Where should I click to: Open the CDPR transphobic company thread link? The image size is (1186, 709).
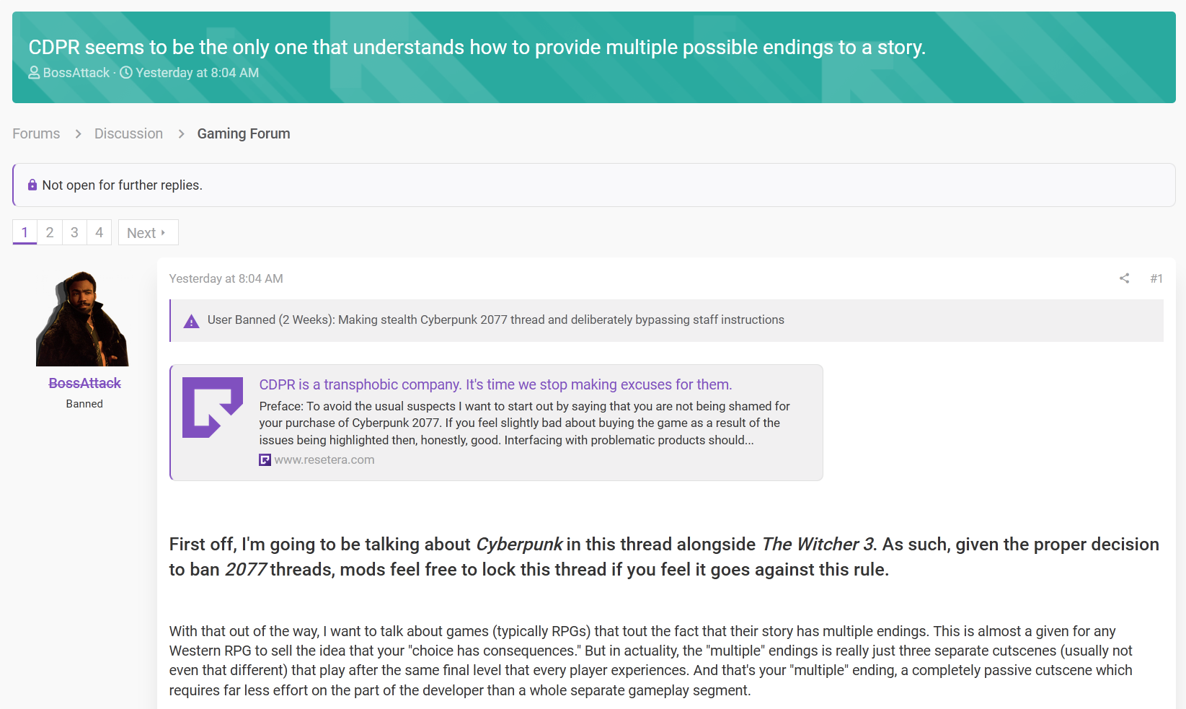pyautogui.click(x=495, y=385)
